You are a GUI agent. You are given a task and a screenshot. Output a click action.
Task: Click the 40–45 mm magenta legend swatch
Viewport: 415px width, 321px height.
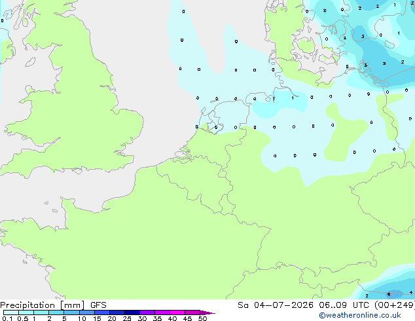click(177, 312)
